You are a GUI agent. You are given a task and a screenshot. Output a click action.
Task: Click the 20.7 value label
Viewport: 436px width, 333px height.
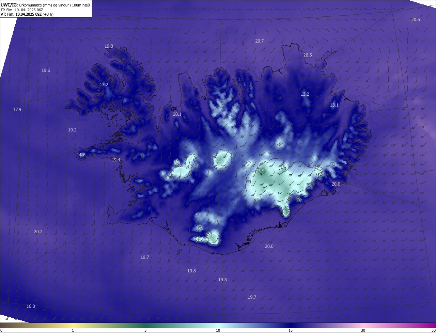click(x=260, y=41)
